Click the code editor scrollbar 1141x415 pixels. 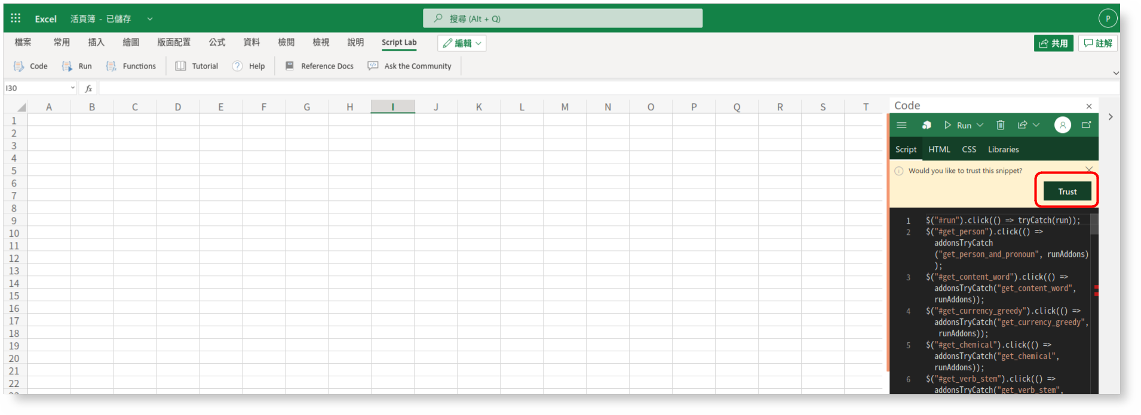tap(1094, 224)
